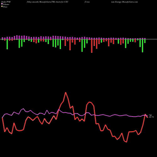Click the 3day smooth MunafaSutra chart title

pyautogui.click(x=47, y=2)
